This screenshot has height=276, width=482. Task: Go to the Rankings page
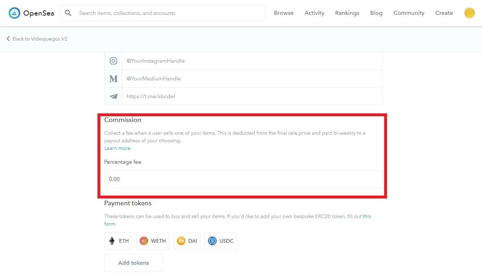pyautogui.click(x=347, y=13)
